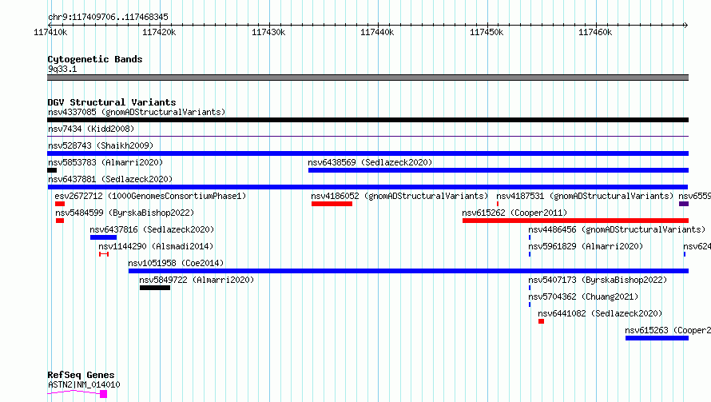Click the 117440k ruler label

coord(377,32)
